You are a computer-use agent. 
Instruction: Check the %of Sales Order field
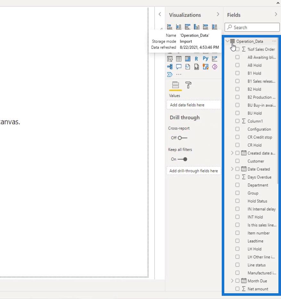[237, 49]
